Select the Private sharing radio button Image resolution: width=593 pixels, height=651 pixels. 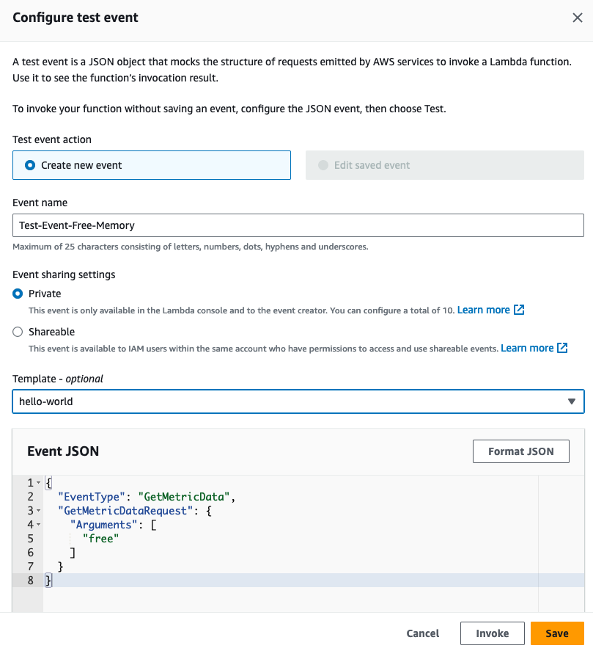tap(18, 294)
